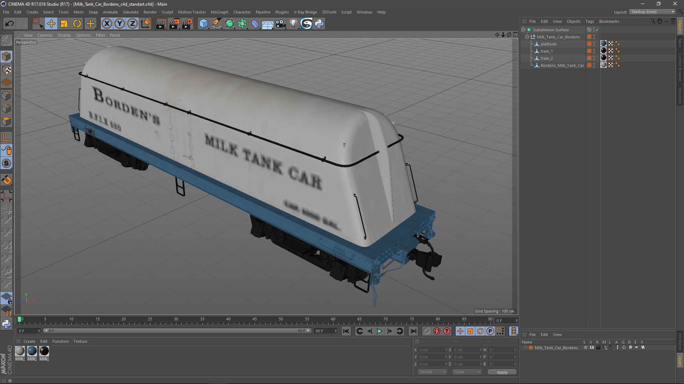Open Edit Render Settings icon
The image size is (684, 384).
187,23
